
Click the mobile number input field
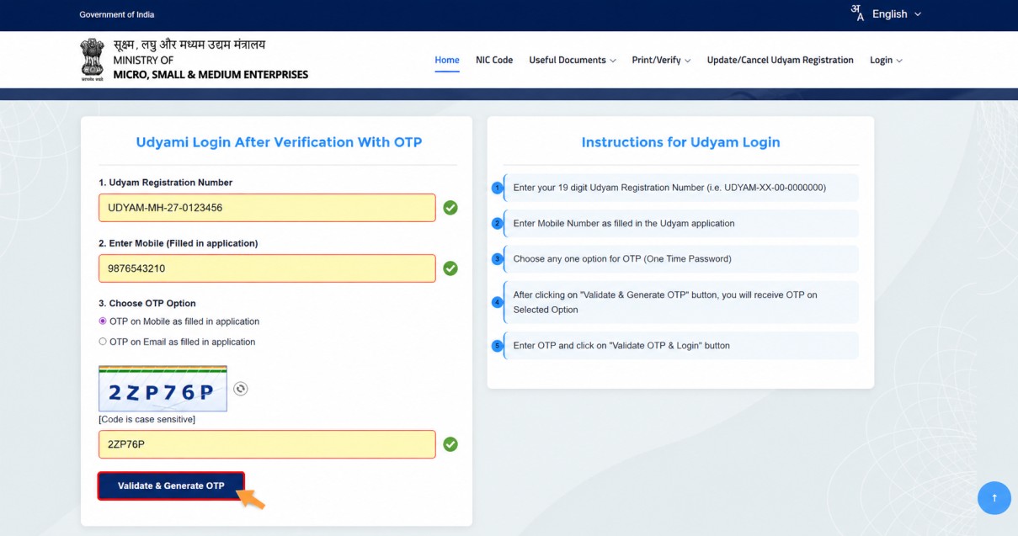click(x=267, y=268)
